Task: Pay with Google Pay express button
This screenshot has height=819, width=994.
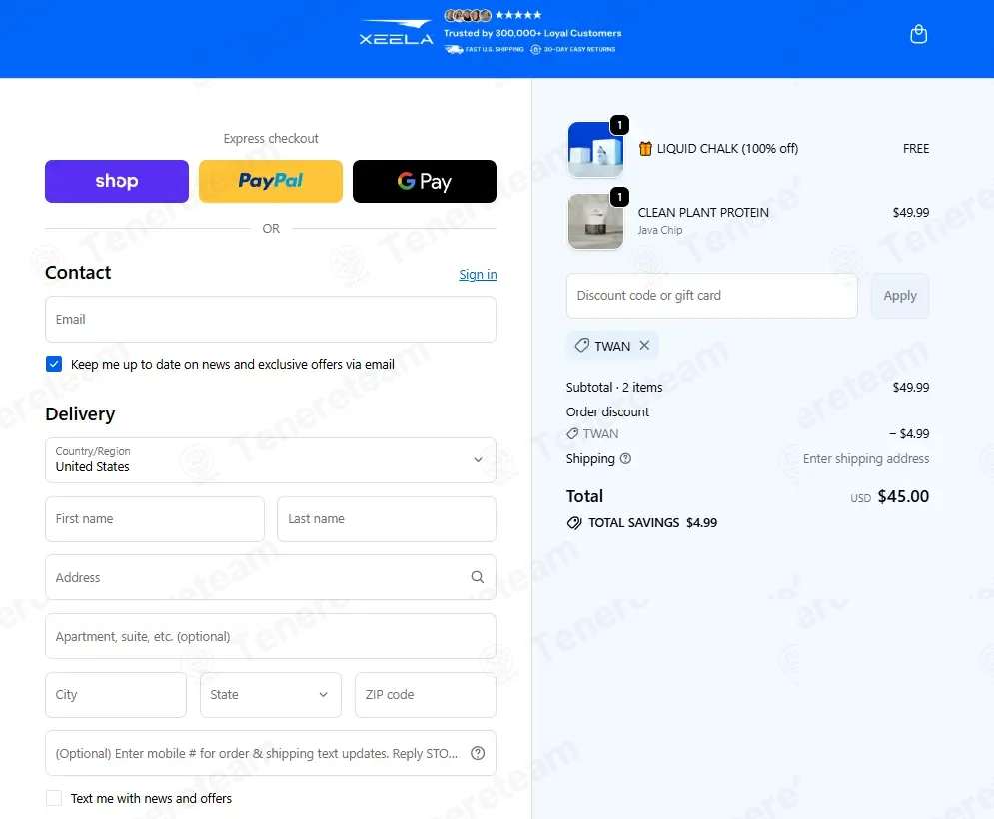Action: click(x=425, y=182)
